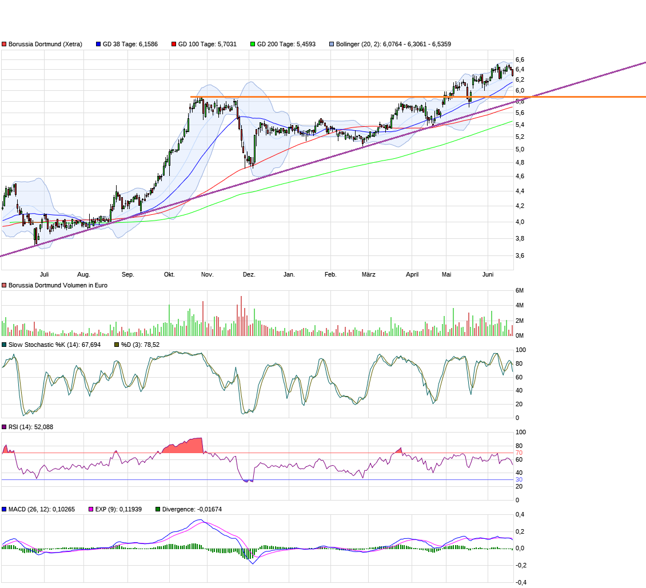This screenshot has width=646, height=588.
Task: Click the 'Nov.' month label on time axis
Action: (x=207, y=274)
